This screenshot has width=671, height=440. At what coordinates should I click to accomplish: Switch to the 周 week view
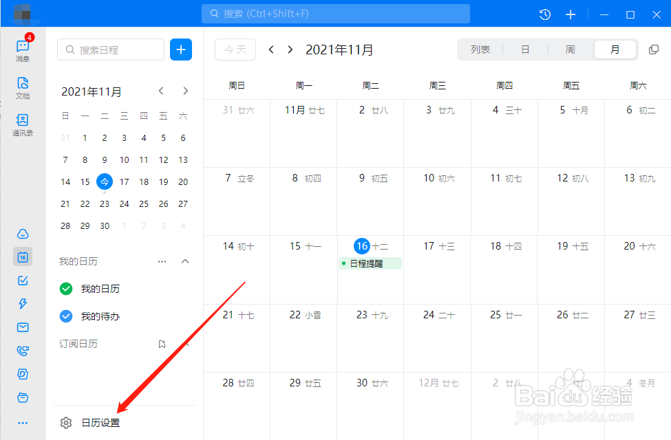[570, 49]
